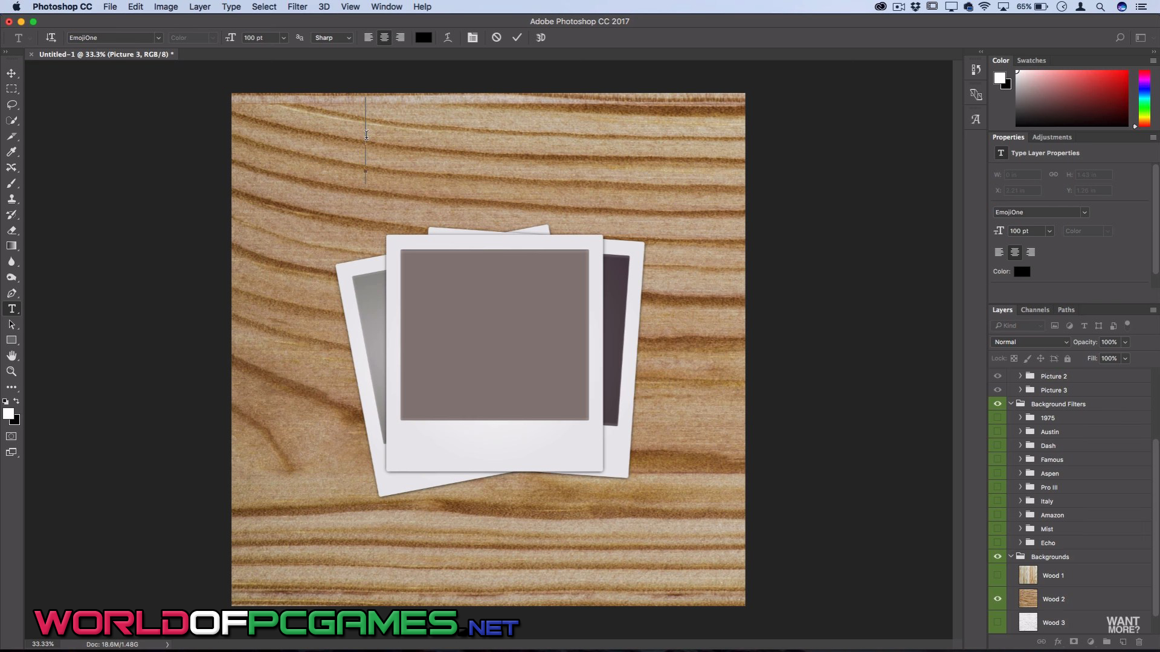Screen dimensions: 1160x652
Task: Open the Filter menu
Action: [297, 7]
